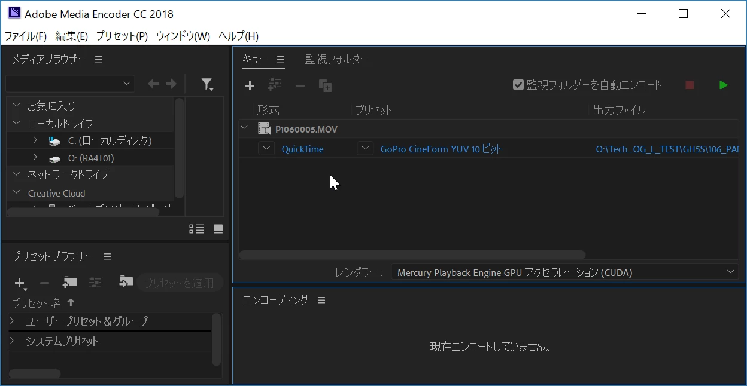Viewport: 747px width, 386px height.
Task: Start the queue with the green play button
Action: click(724, 85)
